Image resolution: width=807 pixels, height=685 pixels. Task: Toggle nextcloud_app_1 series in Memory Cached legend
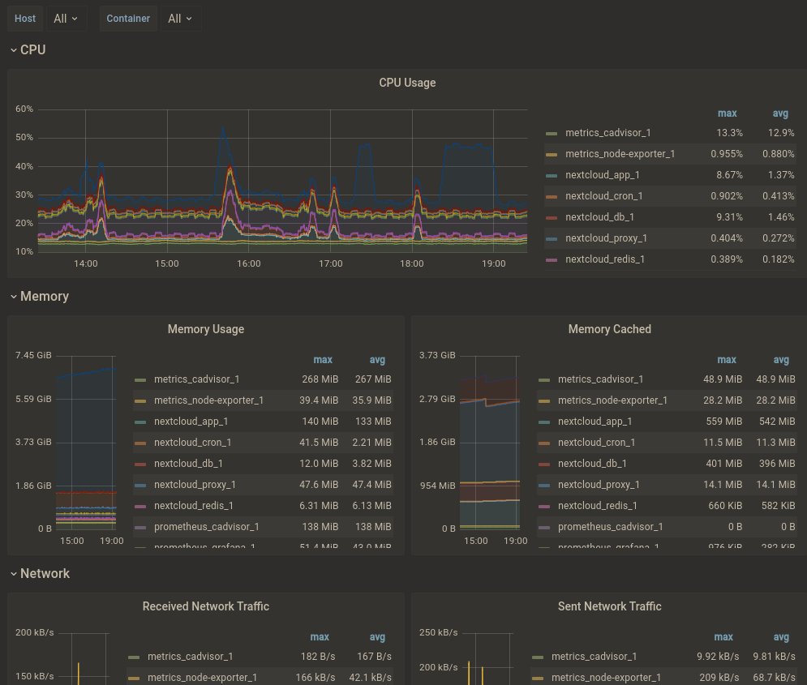click(595, 422)
